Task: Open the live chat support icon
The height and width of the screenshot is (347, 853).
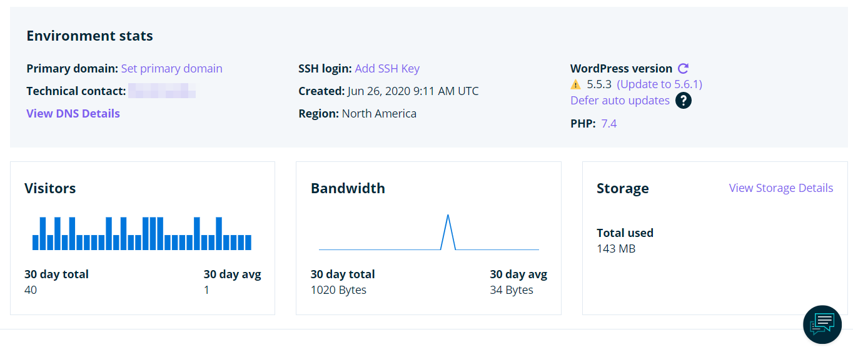Action: 822,324
